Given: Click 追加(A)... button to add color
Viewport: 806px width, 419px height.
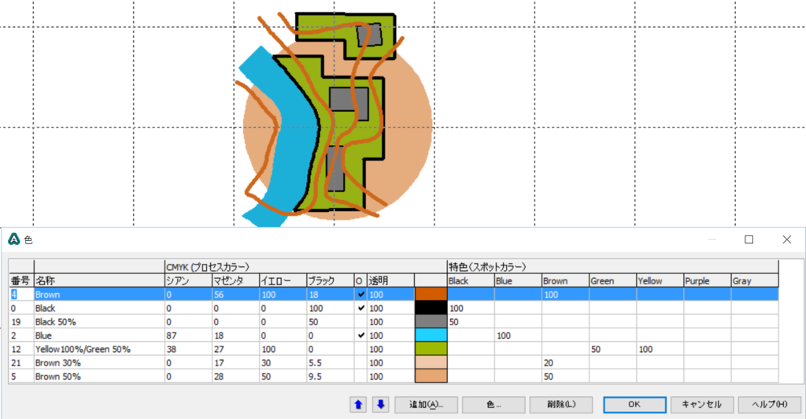Looking at the screenshot, I should tap(426, 405).
